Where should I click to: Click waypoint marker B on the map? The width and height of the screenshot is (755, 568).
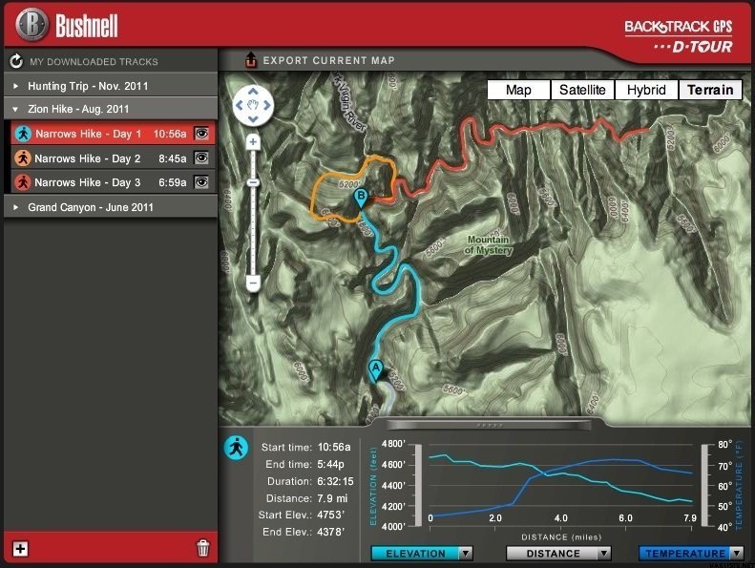(361, 198)
